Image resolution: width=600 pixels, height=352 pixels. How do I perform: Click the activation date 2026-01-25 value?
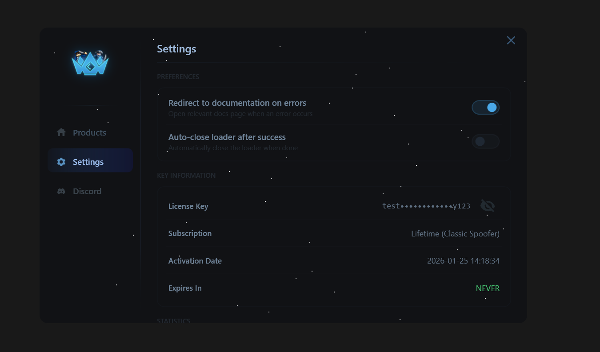pos(463,261)
